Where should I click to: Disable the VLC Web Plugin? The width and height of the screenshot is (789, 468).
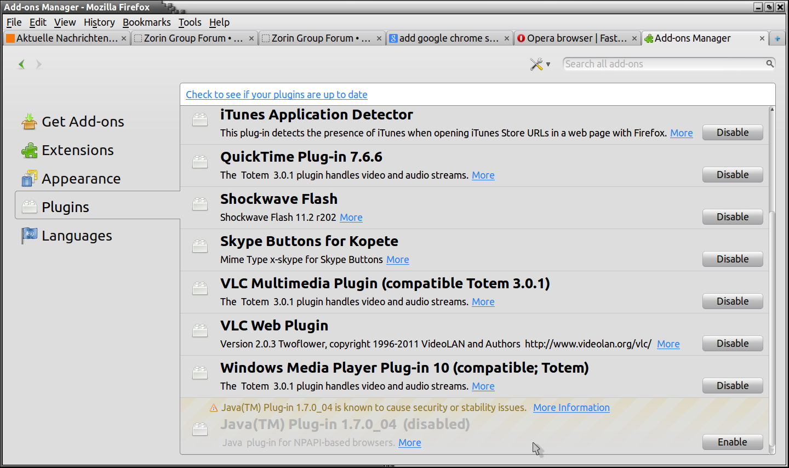(732, 344)
